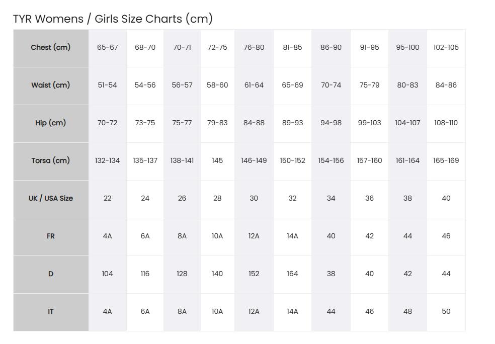Select the 58-60 waist cell

pyautogui.click(x=217, y=86)
